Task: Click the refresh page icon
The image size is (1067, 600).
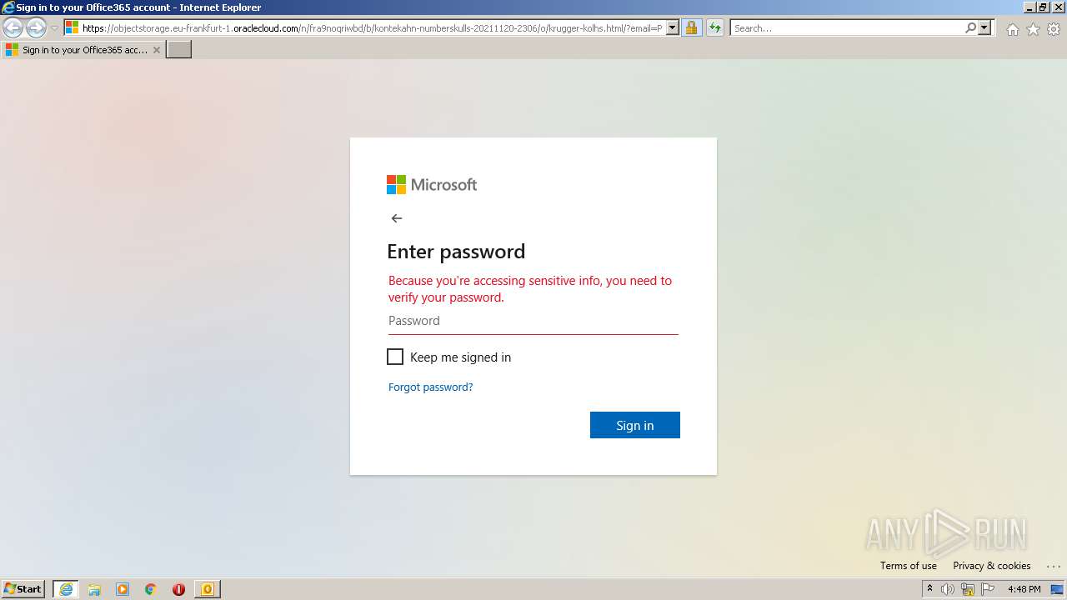Action: pos(715,28)
